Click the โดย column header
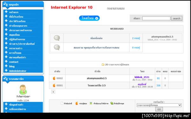191x119 pixels. [142, 71]
